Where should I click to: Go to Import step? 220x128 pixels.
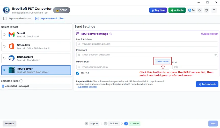[94, 124]
